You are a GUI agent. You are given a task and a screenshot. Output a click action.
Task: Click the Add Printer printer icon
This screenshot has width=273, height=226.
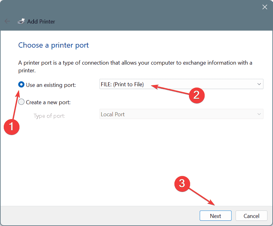coord(21,21)
